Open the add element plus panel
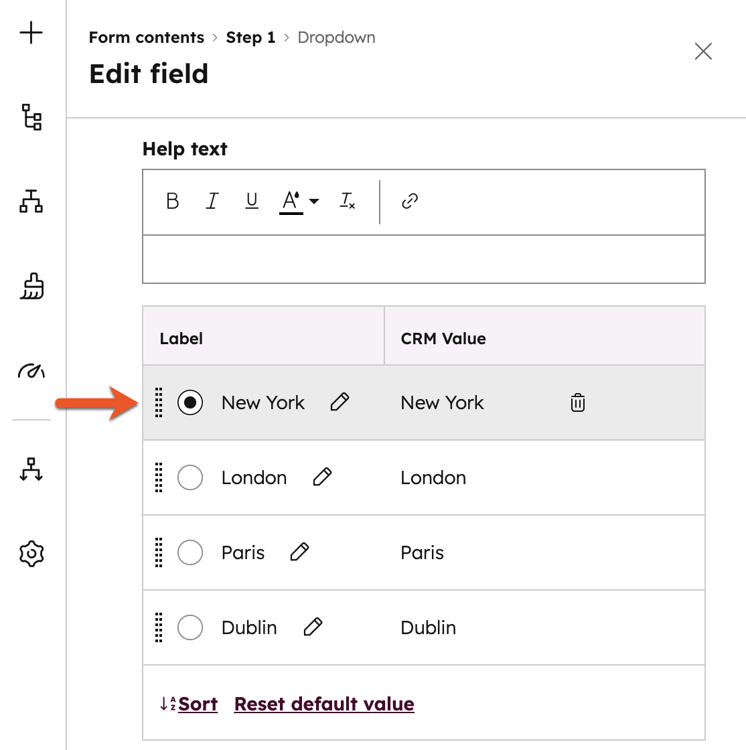Viewport: 746px width, 750px height. (31, 32)
